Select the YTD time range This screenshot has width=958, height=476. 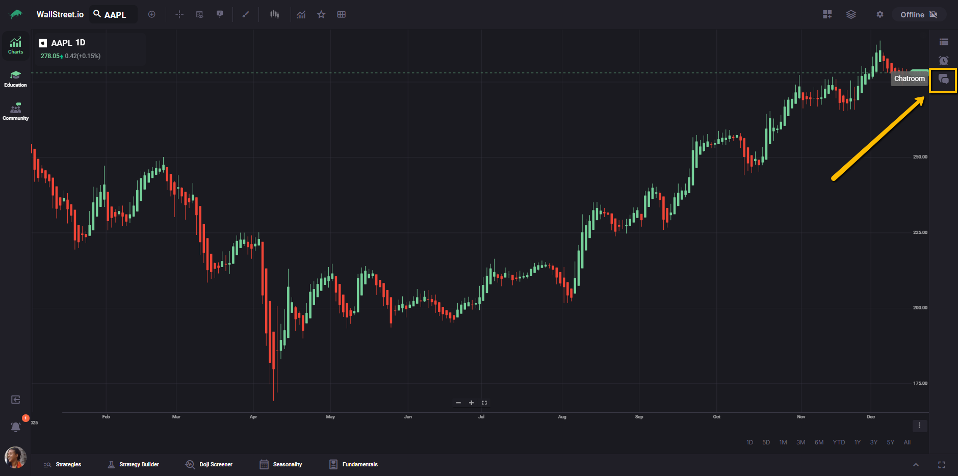pyautogui.click(x=839, y=442)
